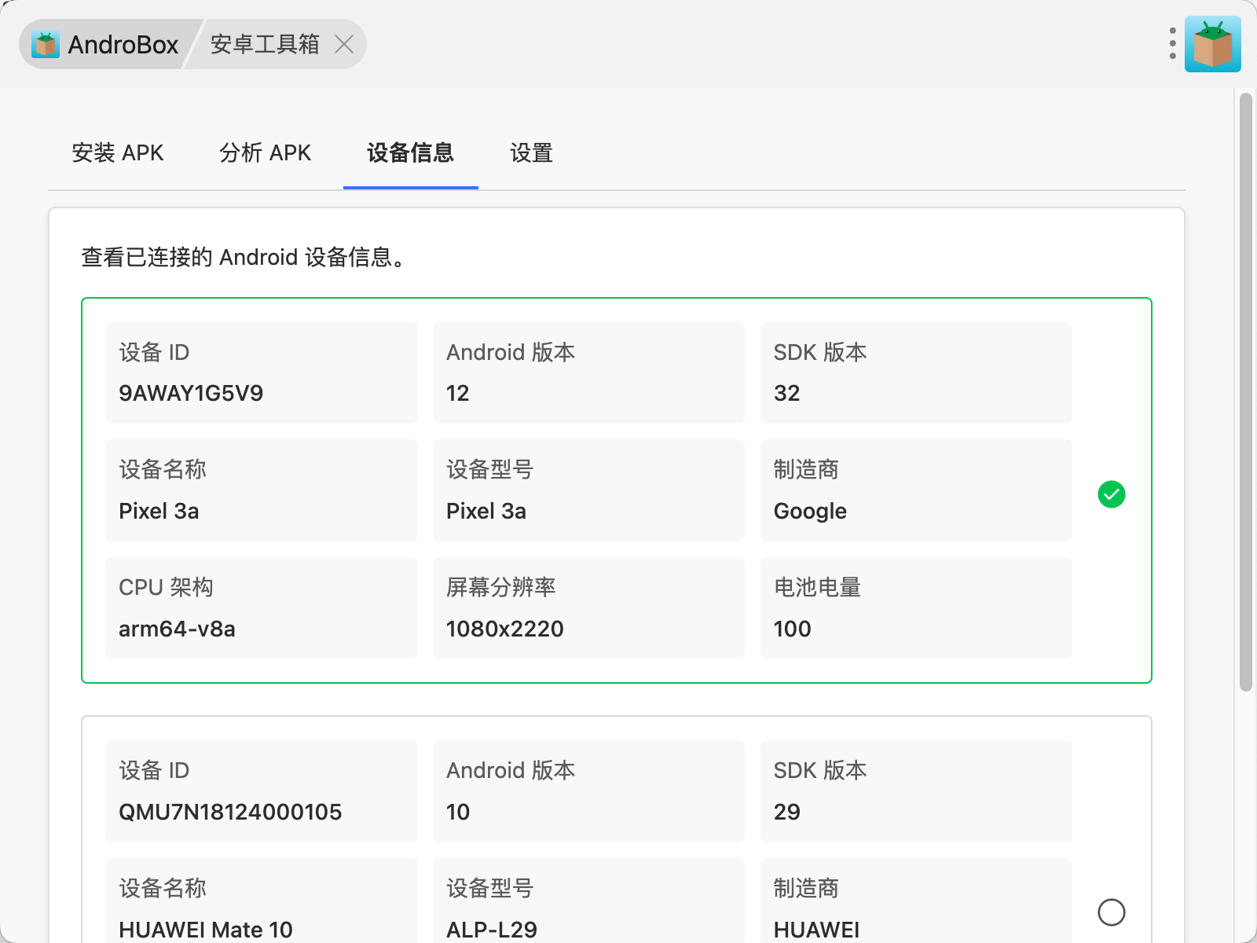Switch to the 分析 APK tab
This screenshot has width=1257, height=943.
tap(266, 152)
